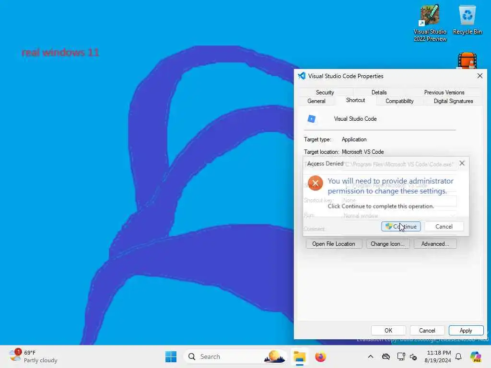Click the cloud sync tray icon

[x=386, y=356]
